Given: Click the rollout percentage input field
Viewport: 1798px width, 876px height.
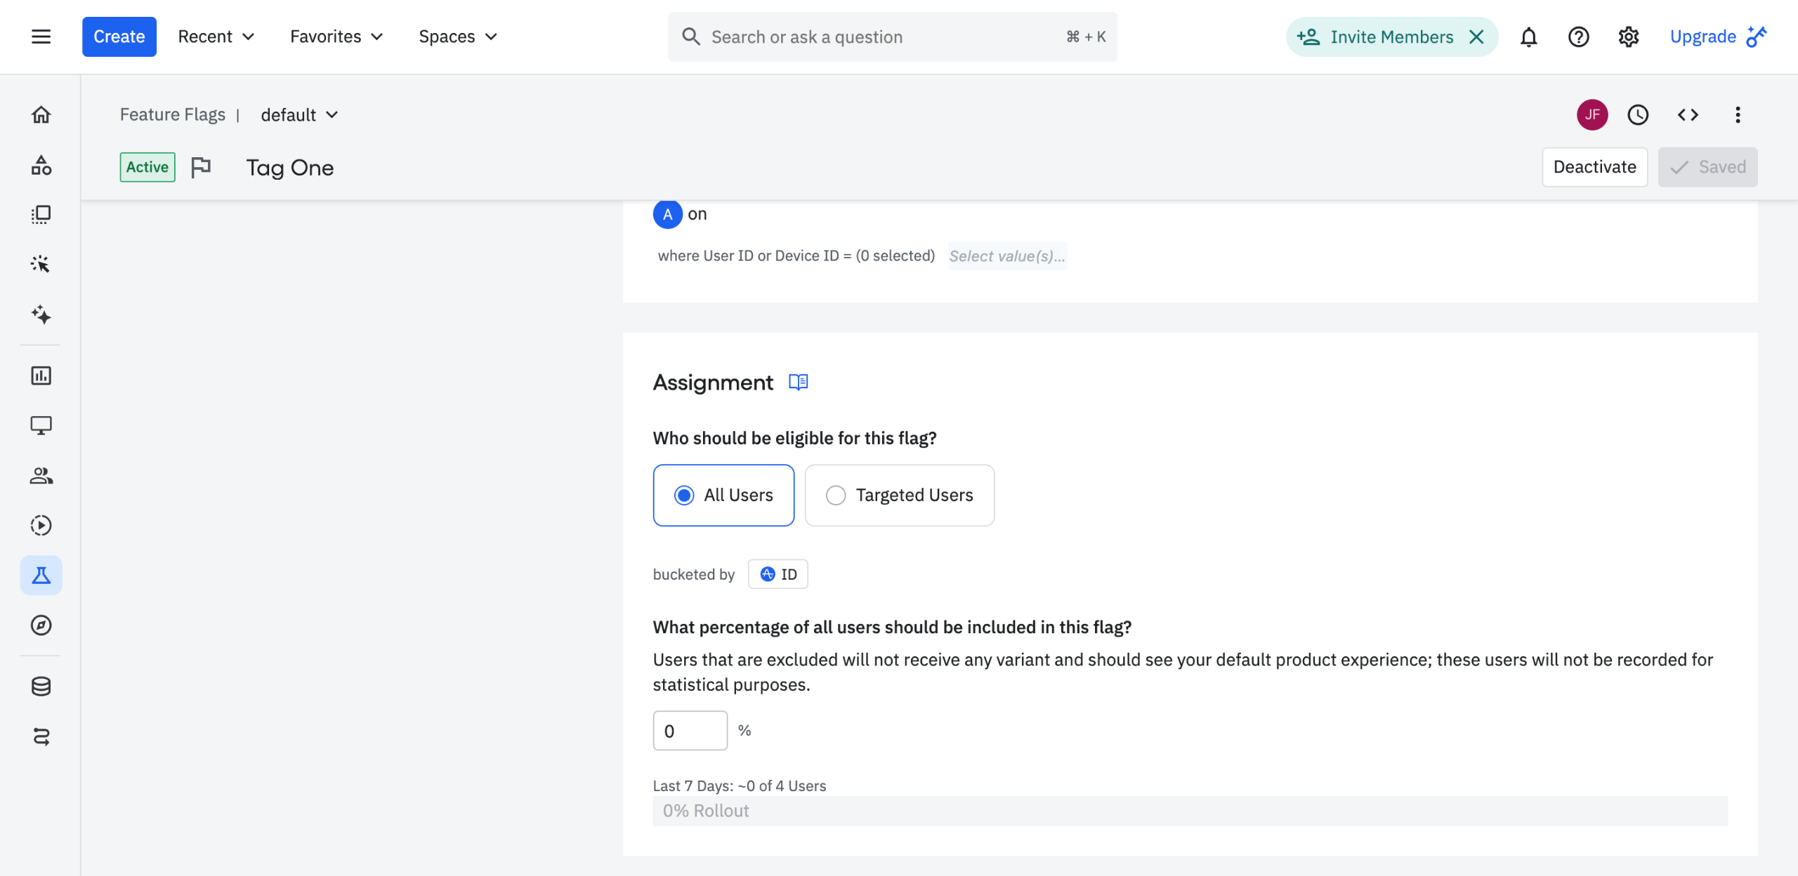Looking at the screenshot, I should coord(690,731).
